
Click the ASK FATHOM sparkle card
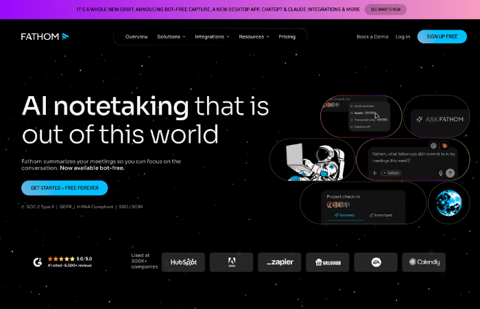(437, 117)
